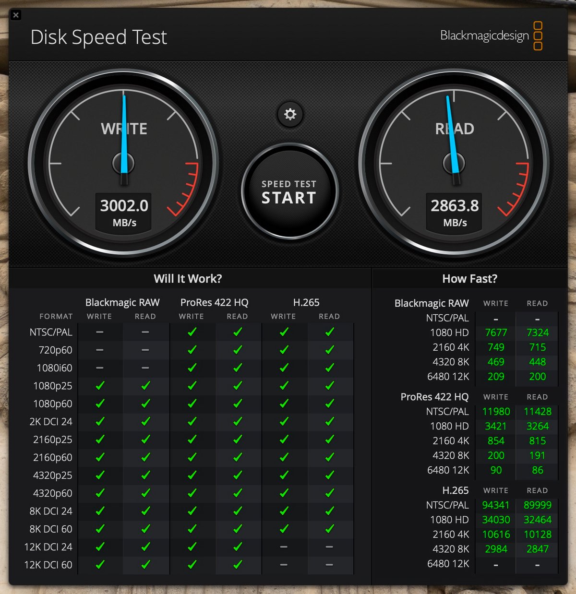
Task: Click the 2160p25 format row label
Action: (53, 440)
